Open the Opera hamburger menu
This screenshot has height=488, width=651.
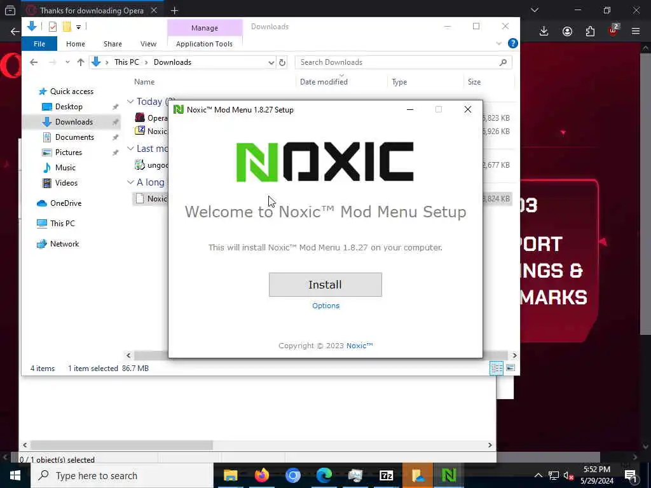[x=636, y=31]
